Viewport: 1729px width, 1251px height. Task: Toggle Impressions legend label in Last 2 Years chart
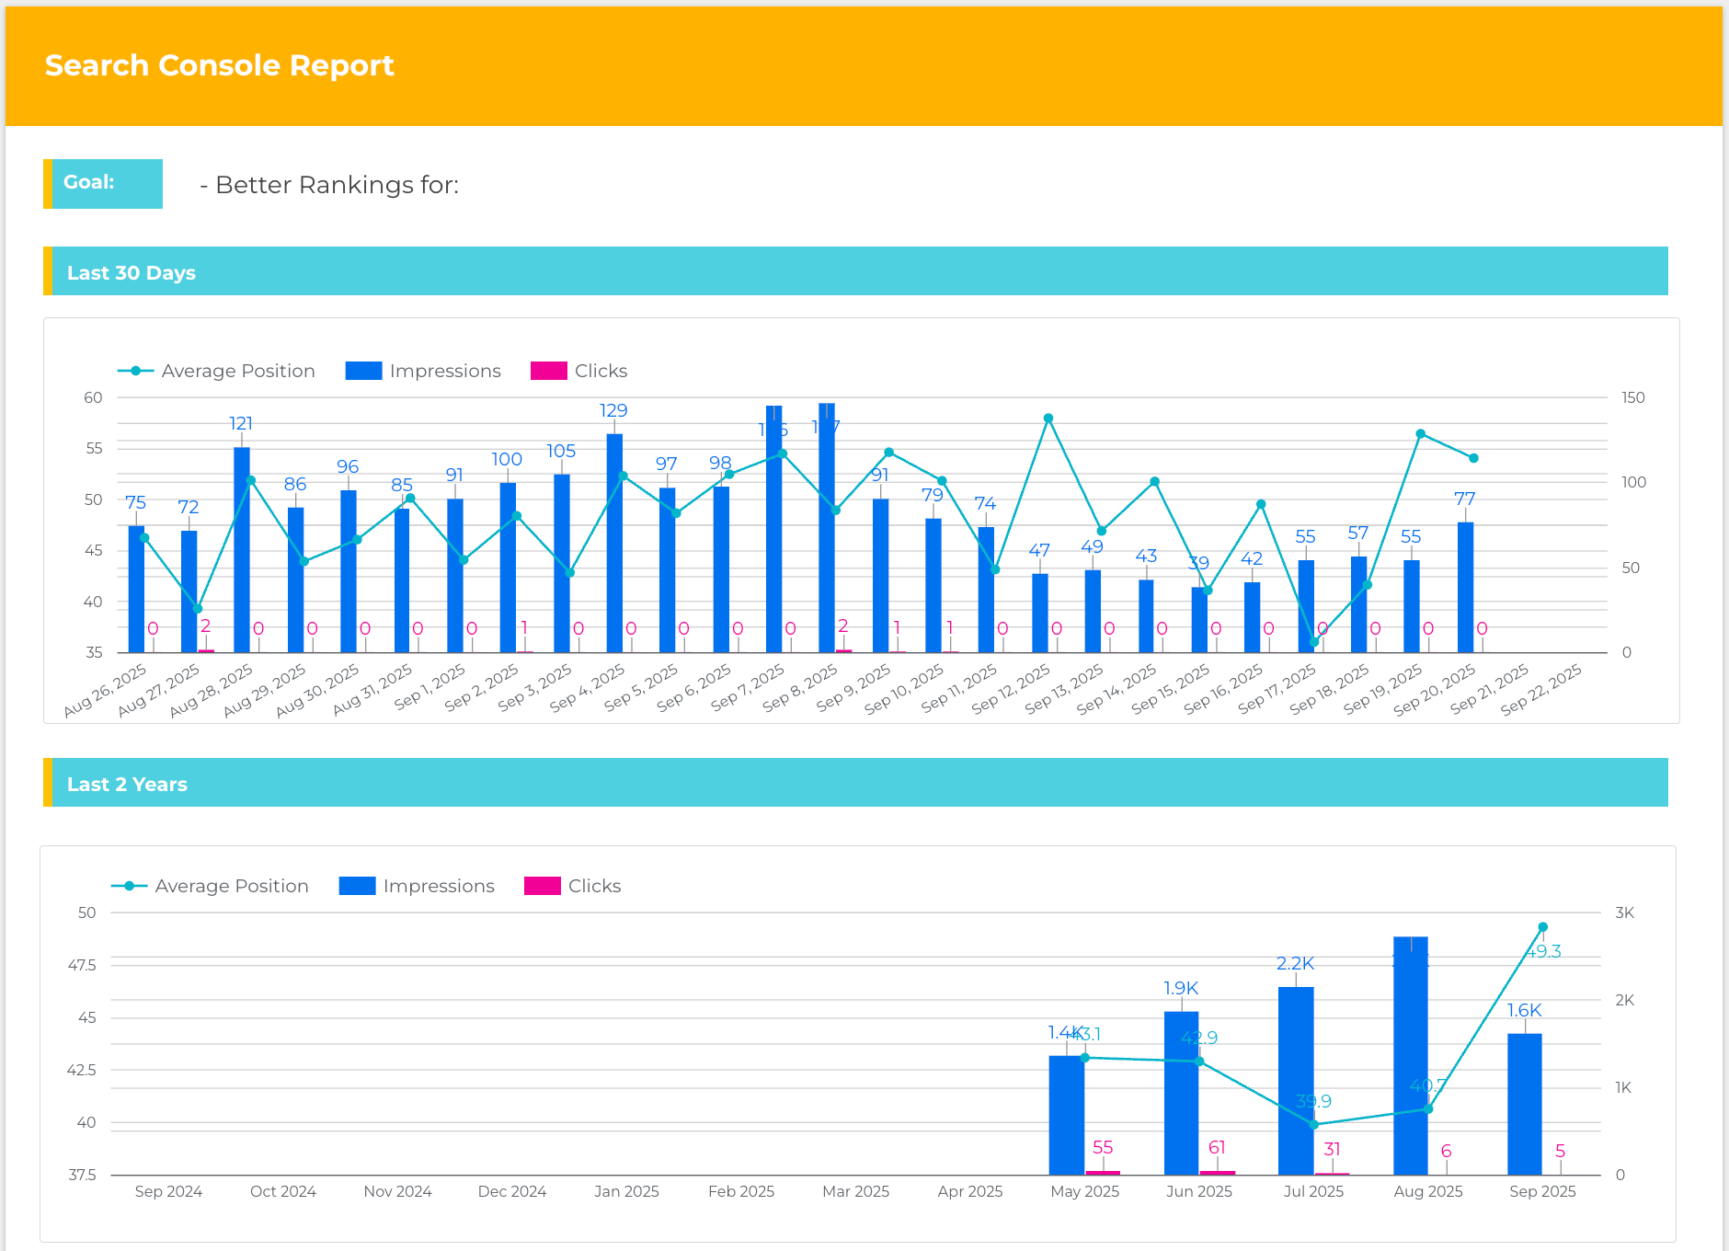(x=439, y=886)
